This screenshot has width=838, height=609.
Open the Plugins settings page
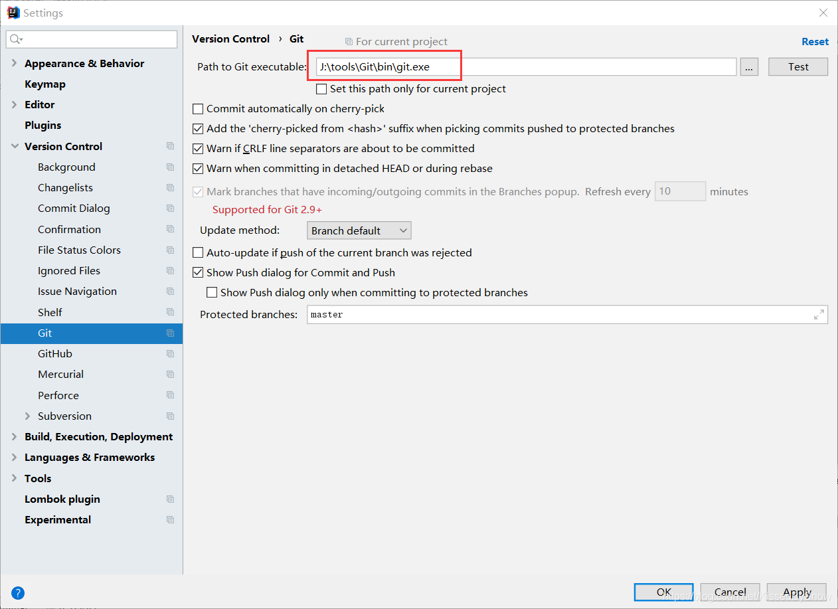click(x=43, y=125)
